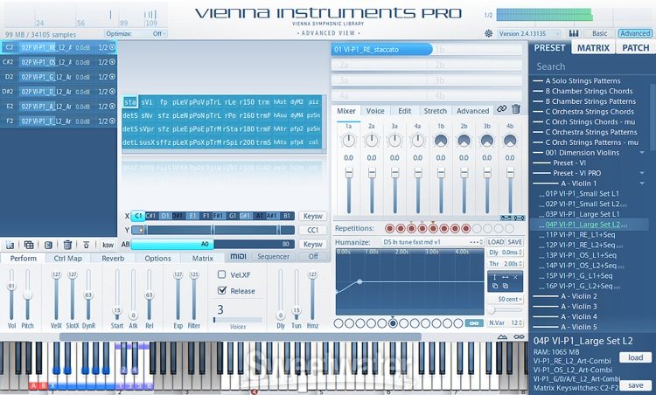Click the horizontal arrow icon in humanize tools
Viewport: 656px width, 395px height.
[x=505, y=277]
